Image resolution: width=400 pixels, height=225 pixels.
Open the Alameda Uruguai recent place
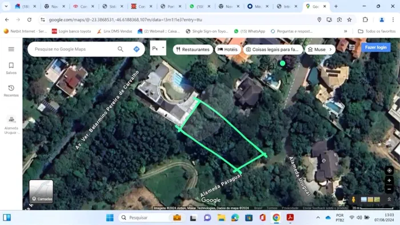[11, 125]
